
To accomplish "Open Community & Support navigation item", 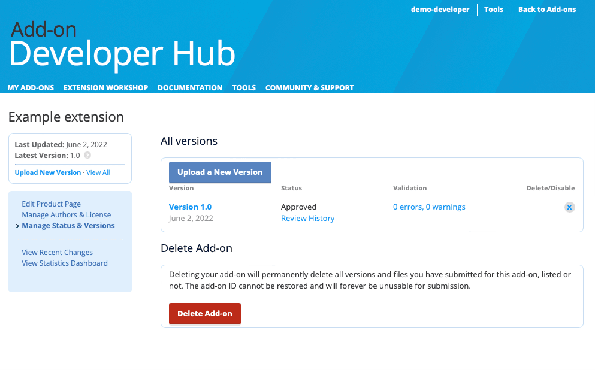I will (309, 88).
